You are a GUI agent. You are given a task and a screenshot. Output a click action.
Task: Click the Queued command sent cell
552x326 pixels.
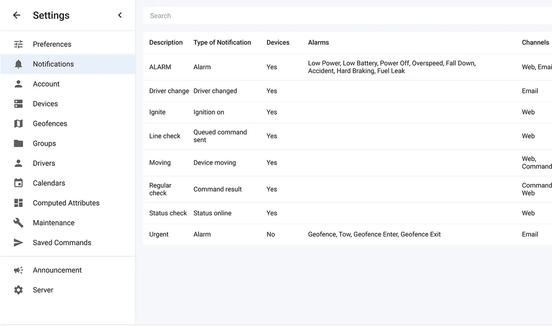(x=220, y=136)
